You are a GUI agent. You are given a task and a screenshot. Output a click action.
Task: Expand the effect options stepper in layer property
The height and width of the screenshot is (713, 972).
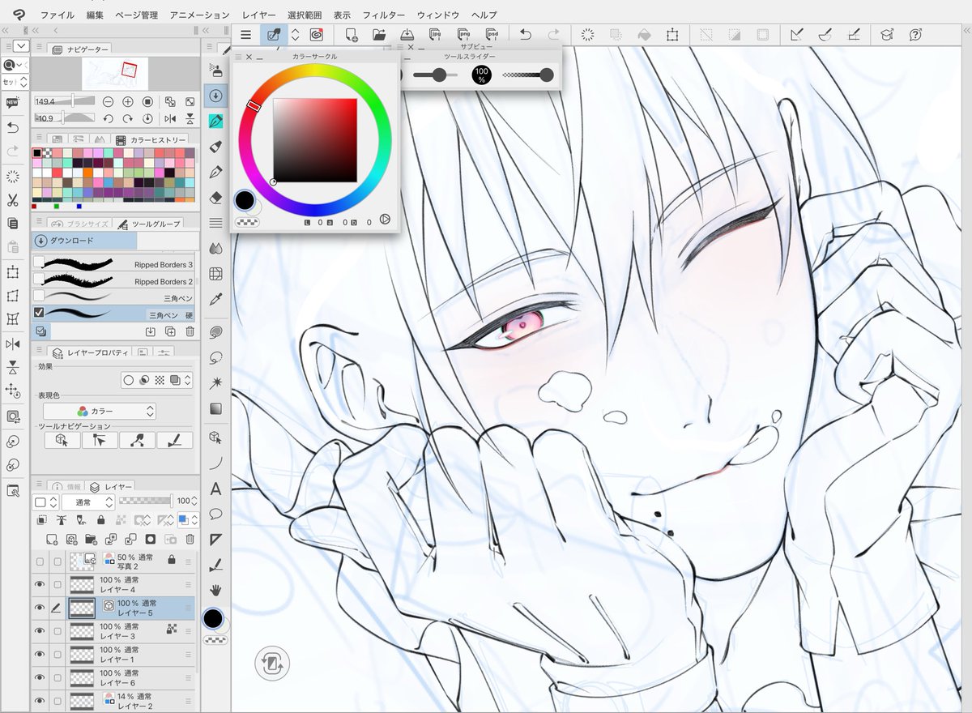point(188,379)
